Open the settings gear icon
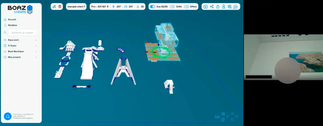The image size is (323, 126). (230, 7)
